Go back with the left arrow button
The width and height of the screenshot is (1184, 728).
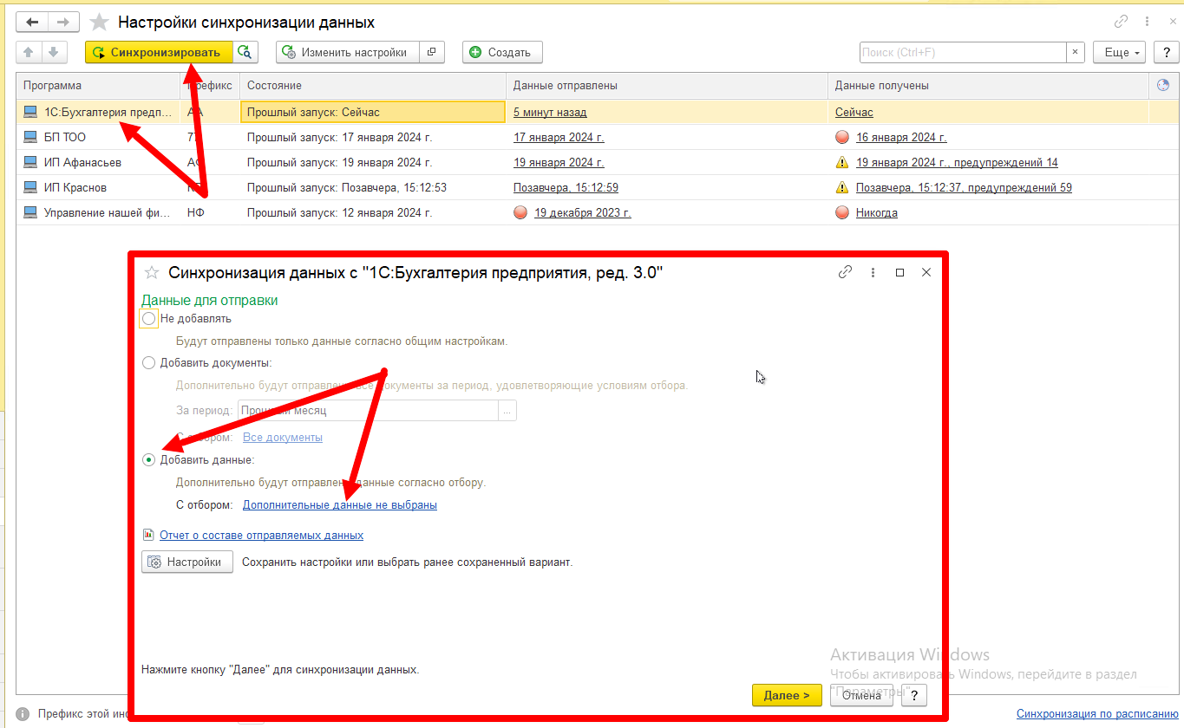click(x=33, y=23)
